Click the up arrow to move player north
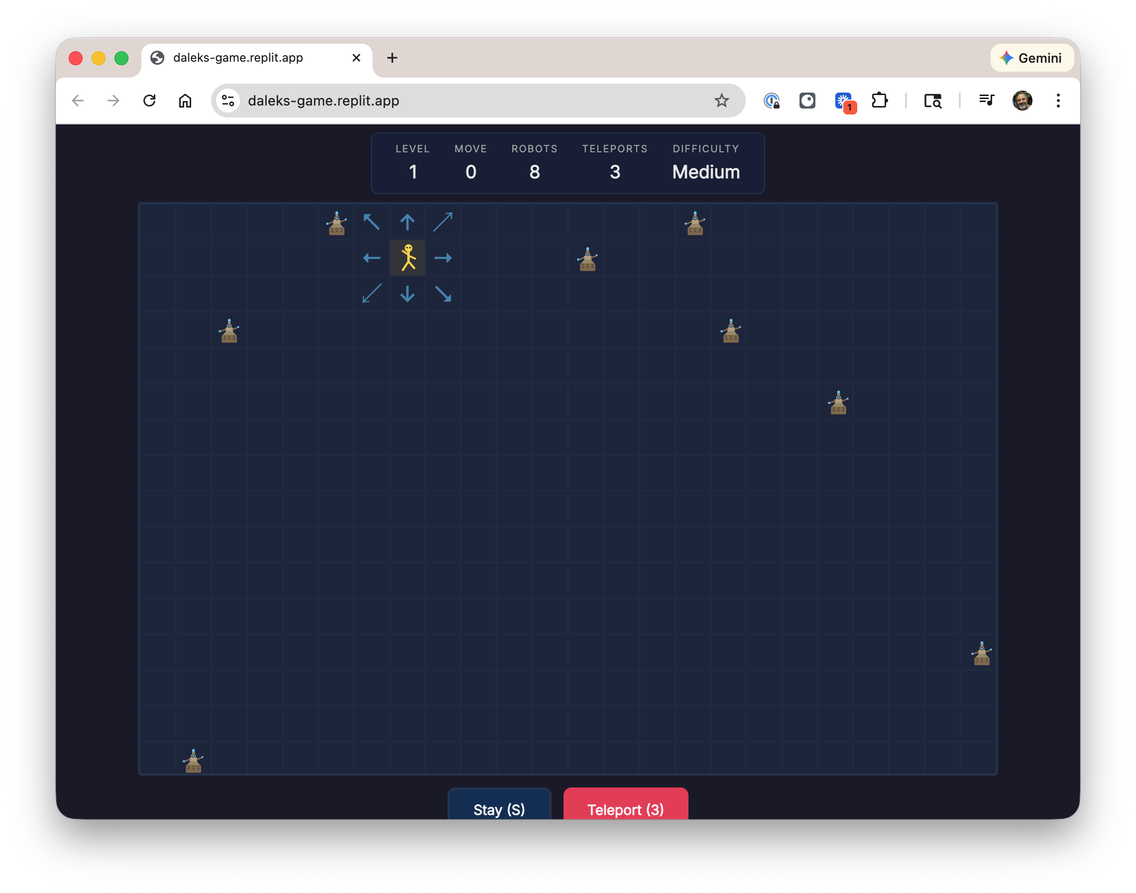 click(x=407, y=221)
